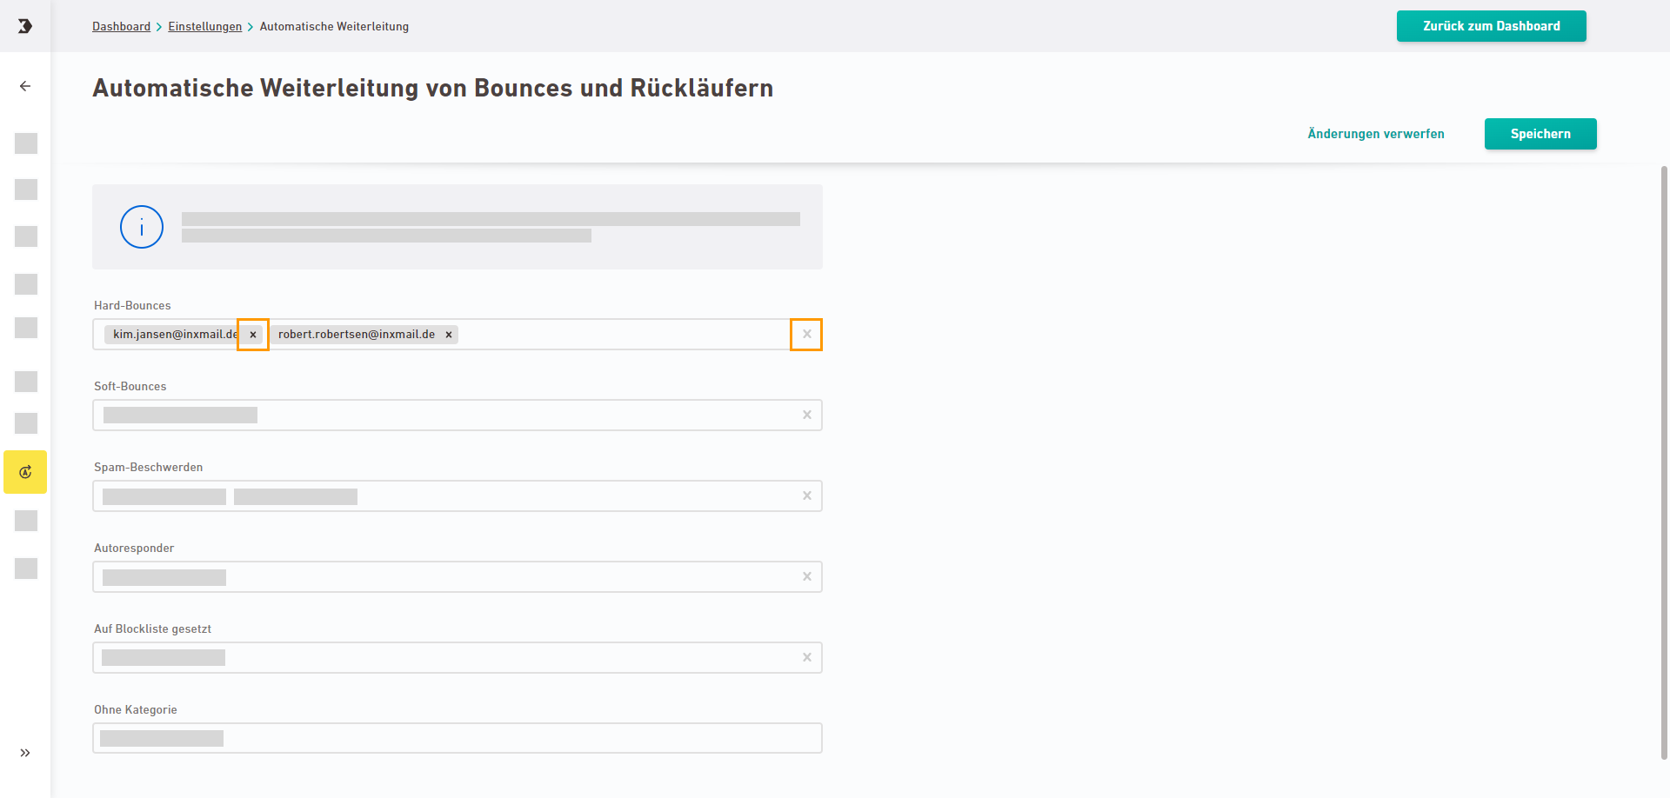
Task: Click the back arrow in sidebar
Action: (x=25, y=86)
